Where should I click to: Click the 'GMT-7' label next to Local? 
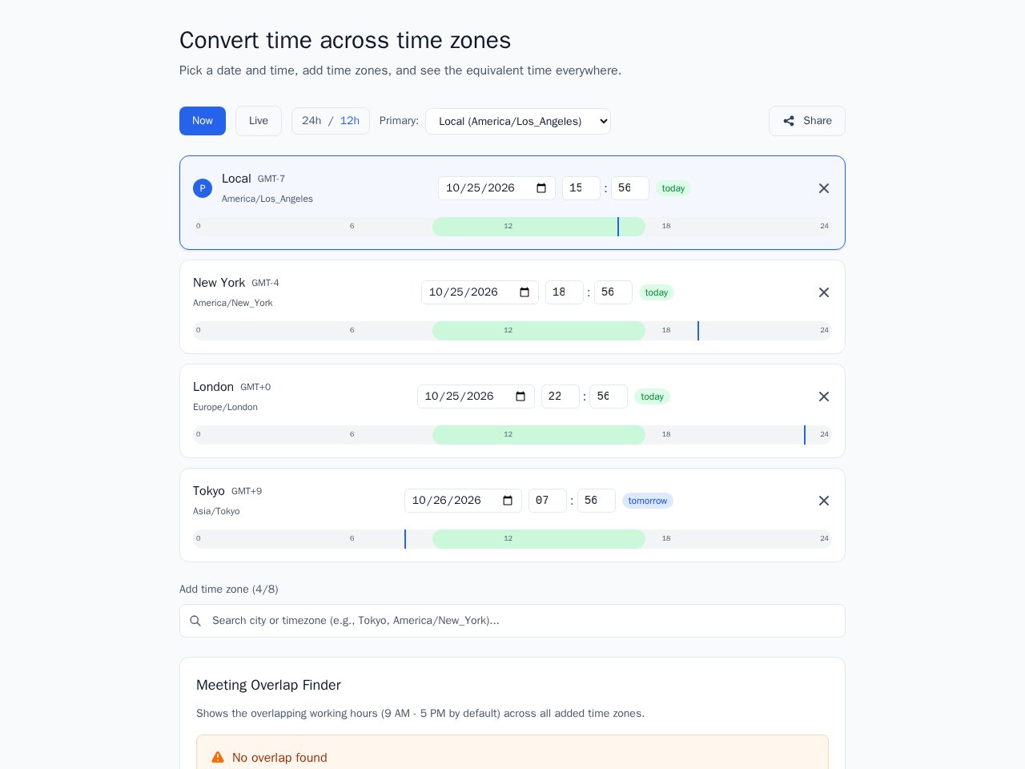[x=271, y=179]
